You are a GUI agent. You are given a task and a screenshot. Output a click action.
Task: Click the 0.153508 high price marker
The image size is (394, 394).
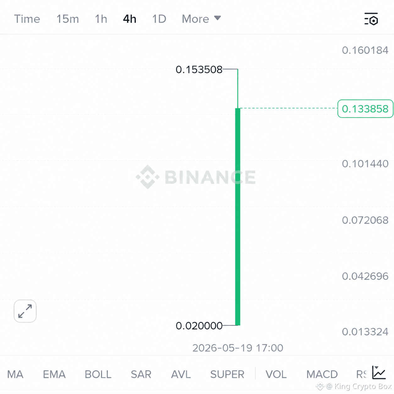click(x=199, y=69)
